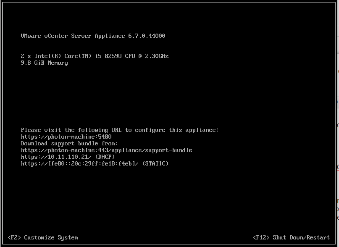Viewport: 339px width, 247px height.
Task: Select the F2 Customize System option
Action: [43, 237]
